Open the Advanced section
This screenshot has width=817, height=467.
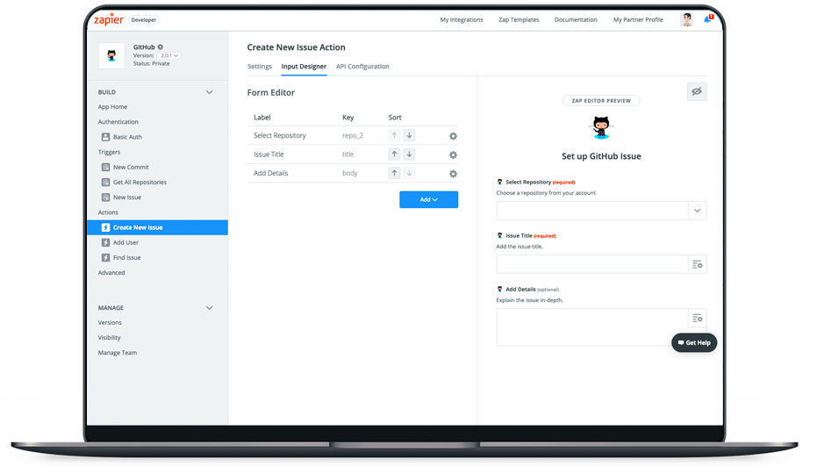tap(111, 273)
